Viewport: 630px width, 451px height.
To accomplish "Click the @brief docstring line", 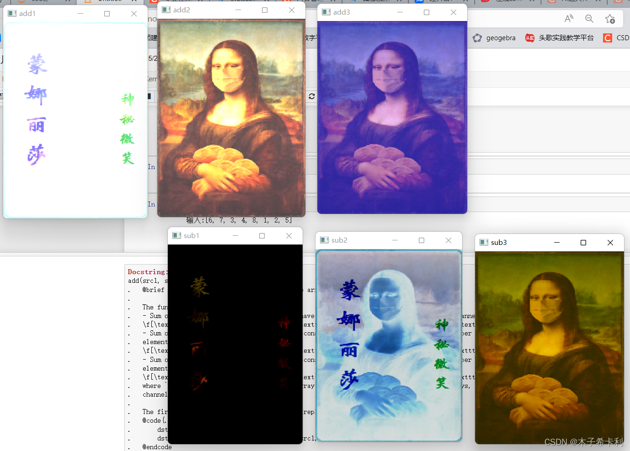I will click(153, 290).
